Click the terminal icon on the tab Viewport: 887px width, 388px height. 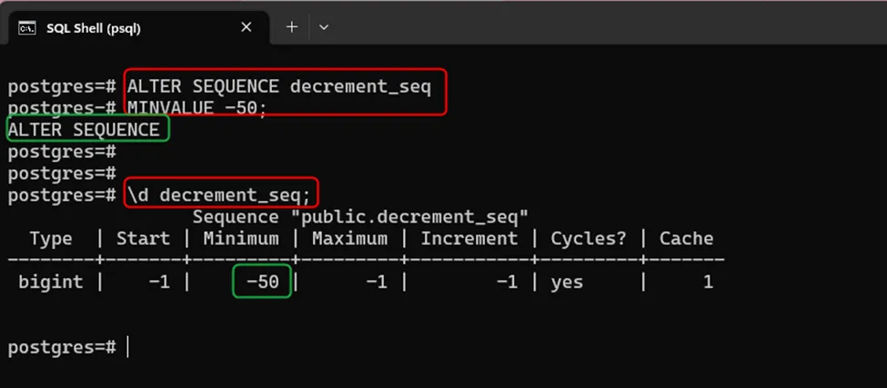(27, 28)
